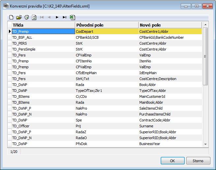Image resolution: width=216 pixels, height=170 pixels.
Task: Click the Excel export toolbar icon
Action: pyautogui.click(x=72, y=17)
